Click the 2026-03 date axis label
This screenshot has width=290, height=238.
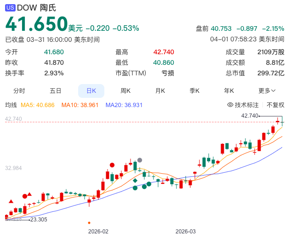tap(186, 232)
